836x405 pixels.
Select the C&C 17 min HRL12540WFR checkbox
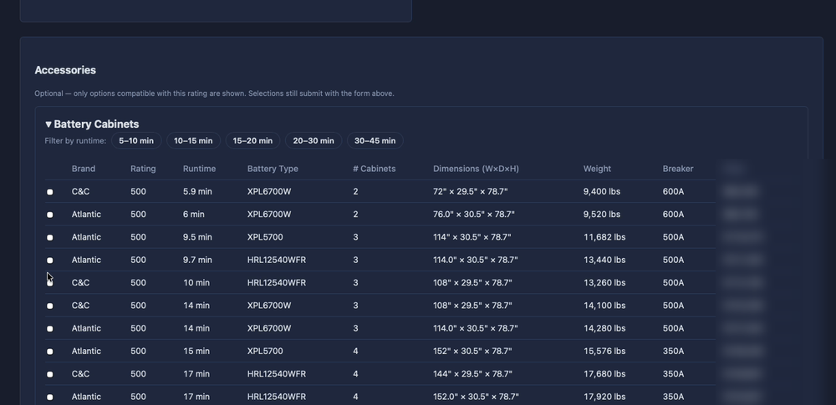coord(50,375)
